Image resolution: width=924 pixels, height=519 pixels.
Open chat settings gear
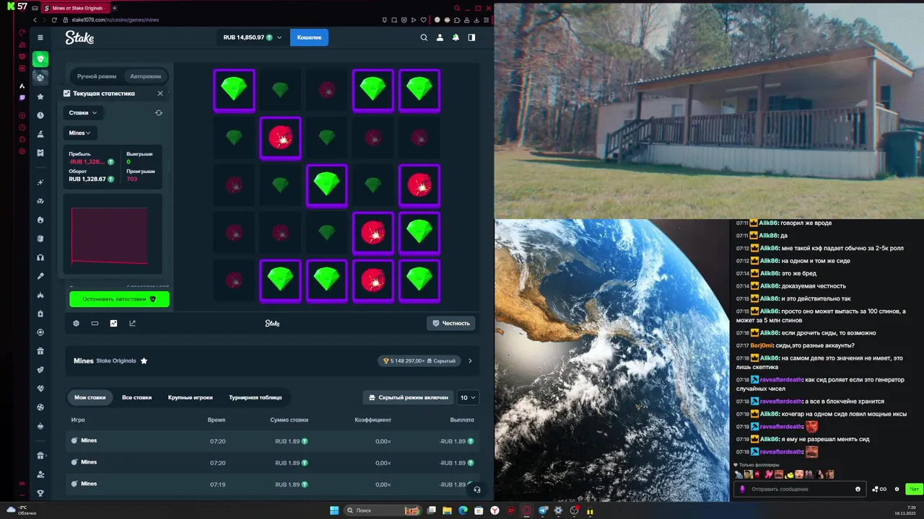point(897,489)
